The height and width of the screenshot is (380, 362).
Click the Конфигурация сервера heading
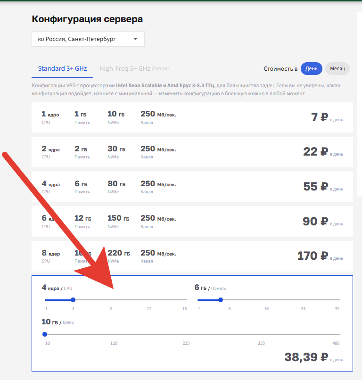click(x=87, y=19)
